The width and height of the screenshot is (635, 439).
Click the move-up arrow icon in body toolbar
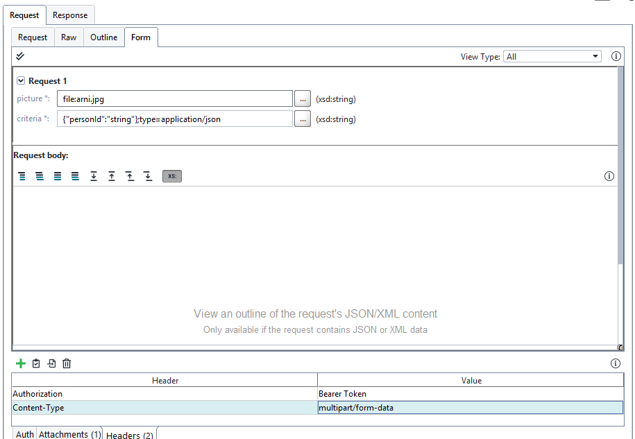[x=112, y=176]
